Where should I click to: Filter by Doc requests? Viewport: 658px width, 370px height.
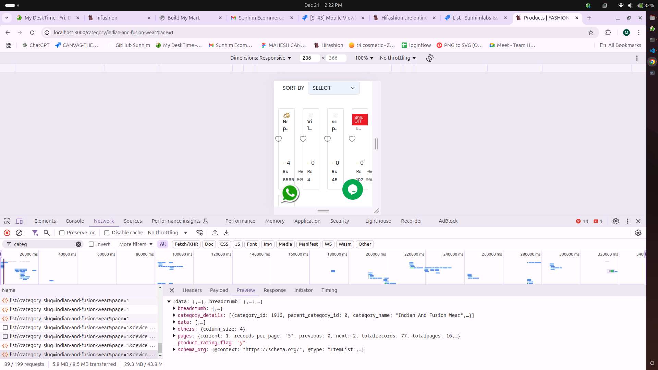pyautogui.click(x=209, y=244)
